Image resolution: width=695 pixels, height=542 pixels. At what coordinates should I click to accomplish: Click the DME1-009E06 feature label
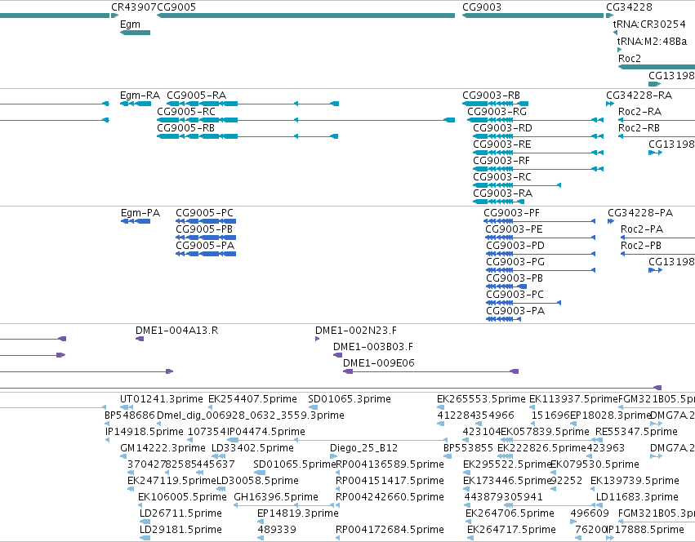[379, 363]
